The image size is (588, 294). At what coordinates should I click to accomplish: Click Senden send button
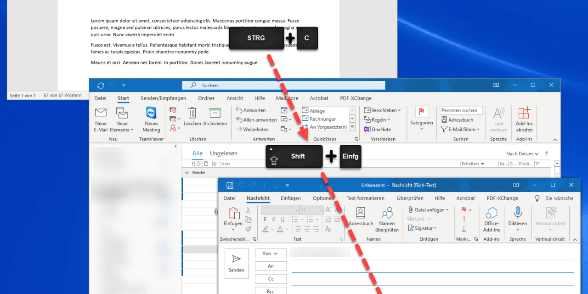click(x=236, y=263)
